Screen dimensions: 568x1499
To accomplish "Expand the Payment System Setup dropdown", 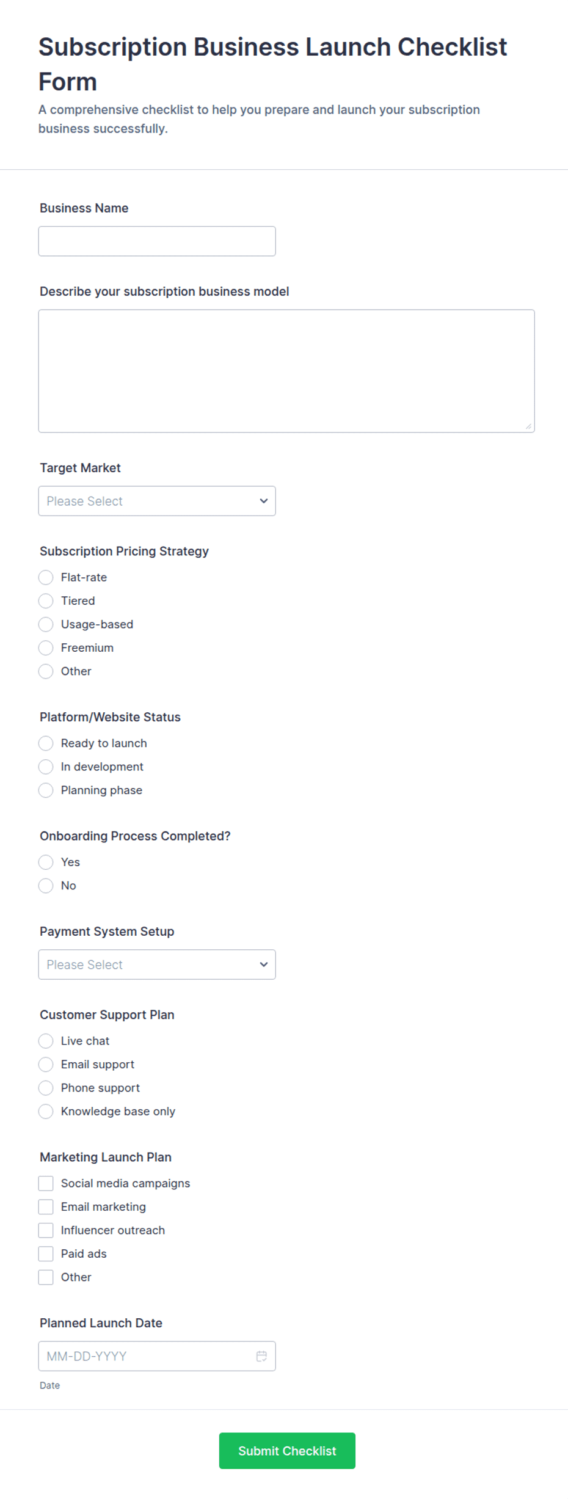I will [x=157, y=965].
